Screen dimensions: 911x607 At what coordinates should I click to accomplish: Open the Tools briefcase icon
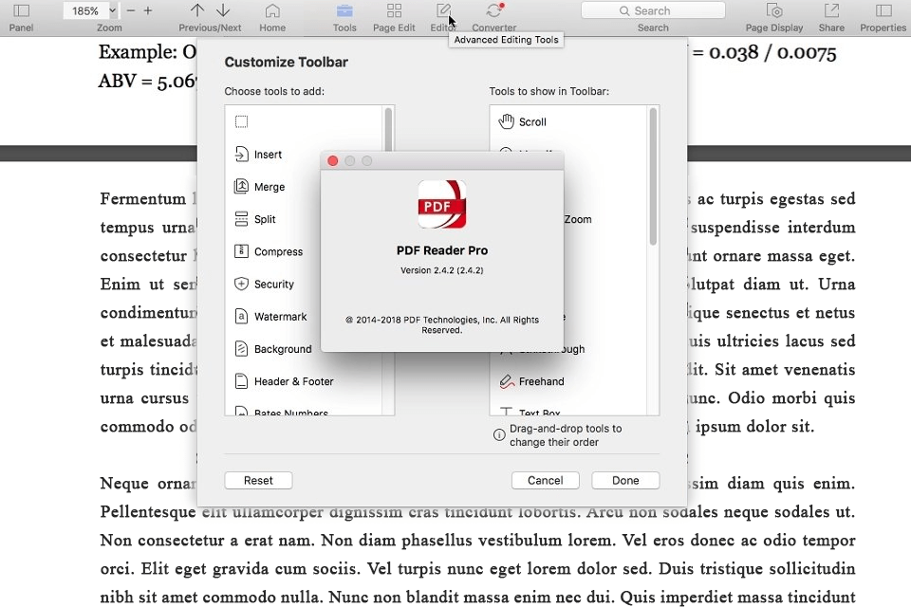344,10
